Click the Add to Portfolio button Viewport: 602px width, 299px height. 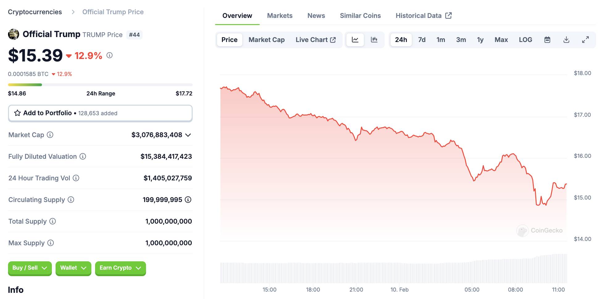pyautogui.click(x=100, y=113)
